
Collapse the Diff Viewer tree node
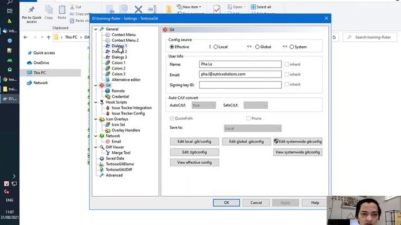click(x=96, y=147)
